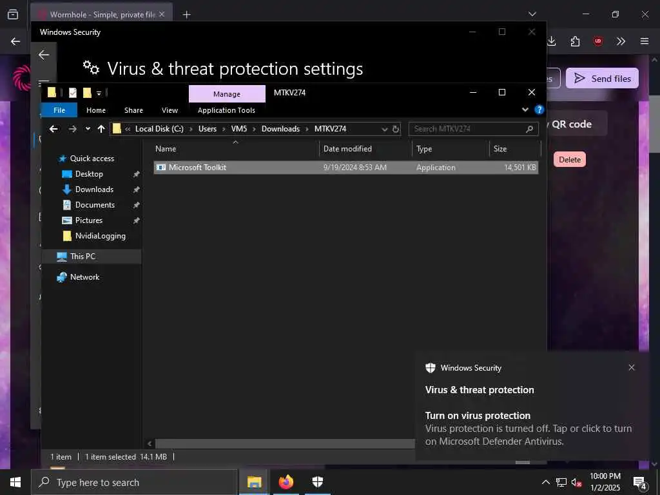Viewport: 660px width, 495px height.
Task: Click the pin icon beside Documents
Action: pos(136,205)
